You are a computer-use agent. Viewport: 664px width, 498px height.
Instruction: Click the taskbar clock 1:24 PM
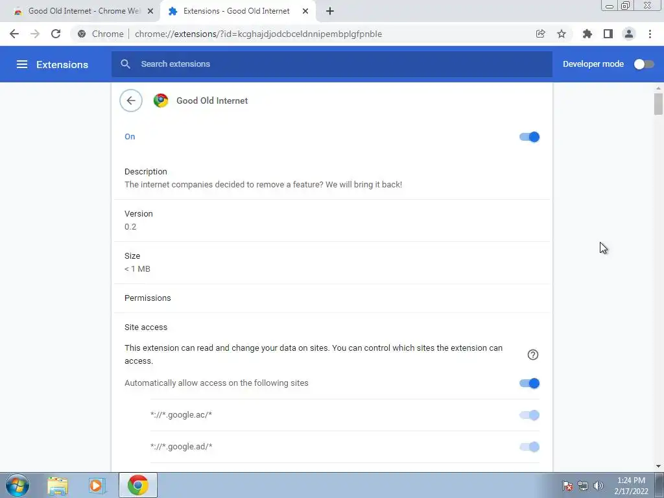631,480
